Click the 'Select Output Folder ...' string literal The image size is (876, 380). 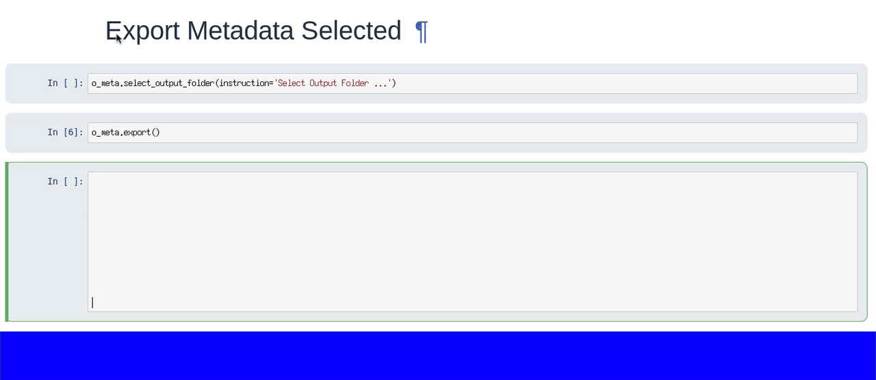click(333, 83)
